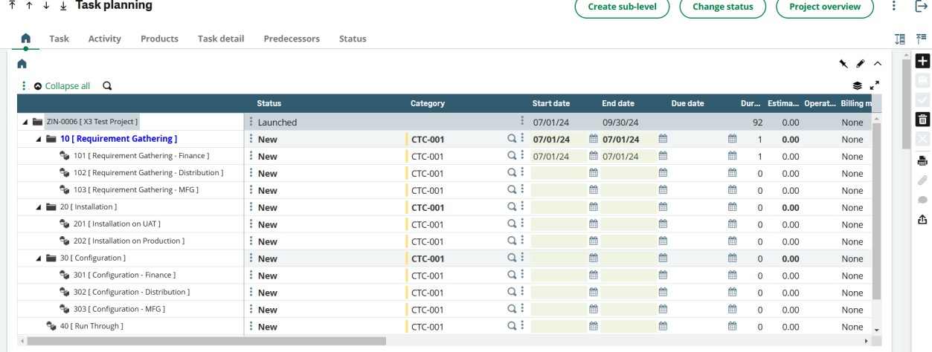This screenshot has width=932, height=352.
Task: Click the trash delete icon in sidebar
Action: [922, 120]
